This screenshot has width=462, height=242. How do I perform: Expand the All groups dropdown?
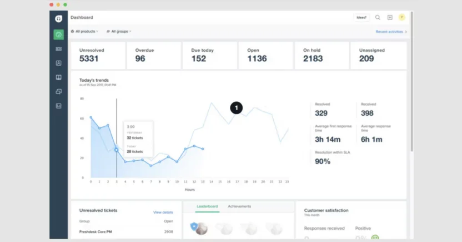[x=119, y=32]
